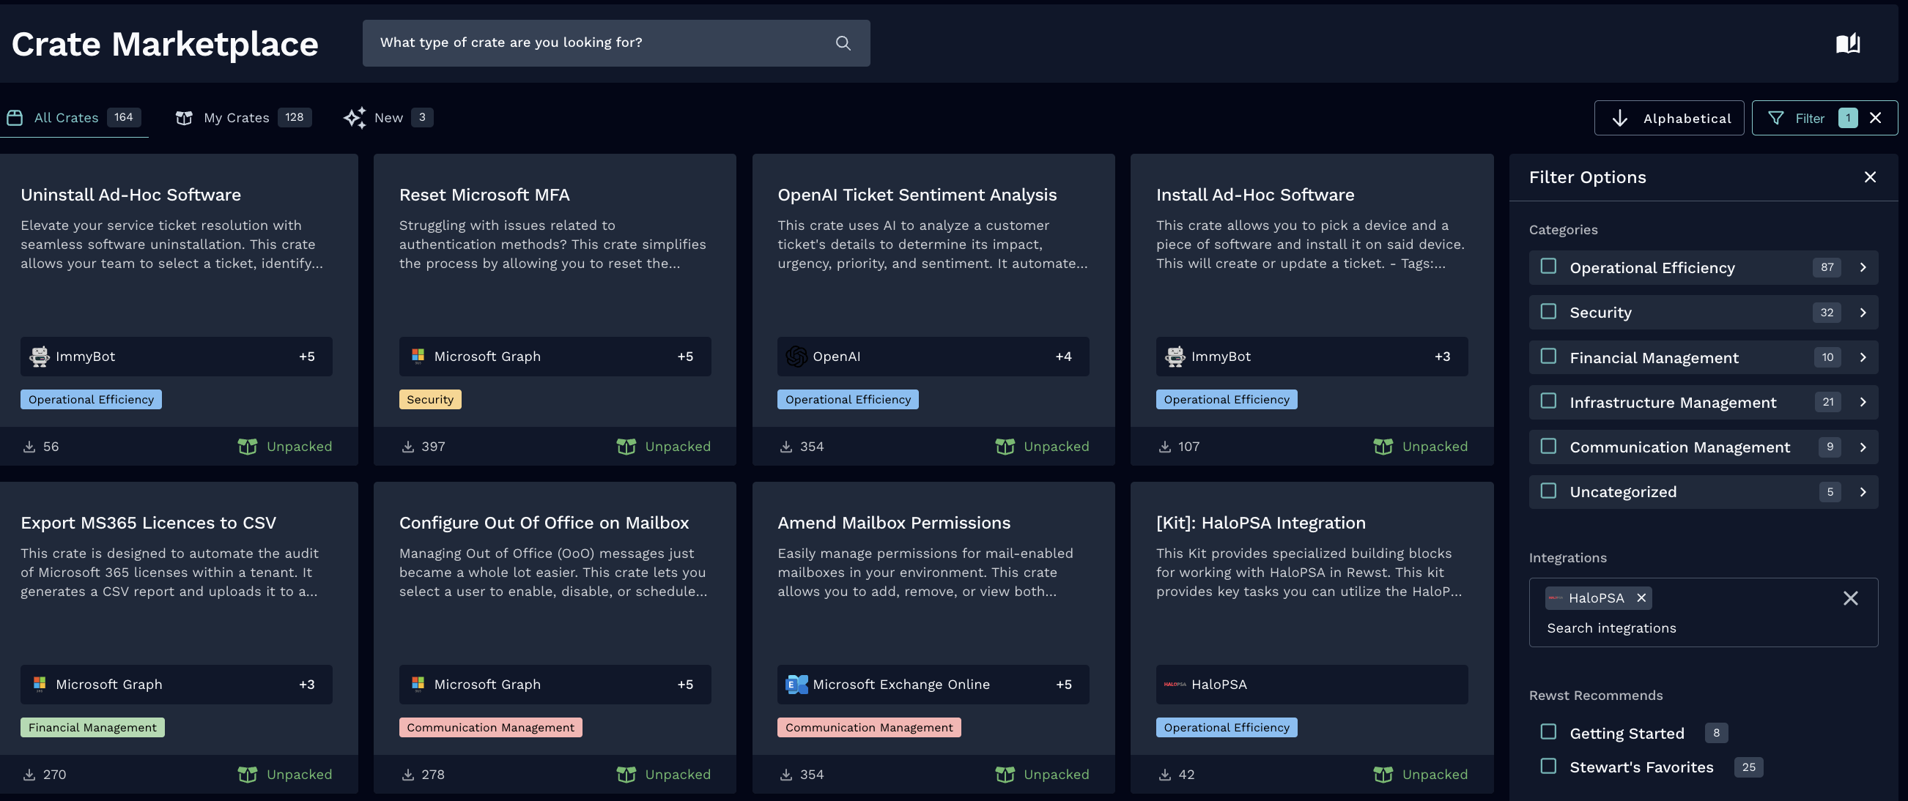This screenshot has height=801, width=1908.
Task: Open the [Kit]: HaloPSA Integration crate
Action: pyautogui.click(x=1260, y=523)
